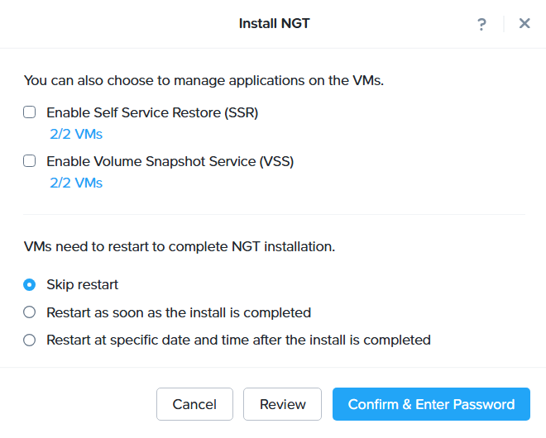Image resolution: width=546 pixels, height=438 pixels.
Task: Click the 'Skip restart' label text
Action: (82, 285)
